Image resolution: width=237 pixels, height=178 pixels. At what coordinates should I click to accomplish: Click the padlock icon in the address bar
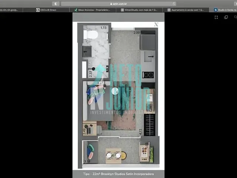111,4
